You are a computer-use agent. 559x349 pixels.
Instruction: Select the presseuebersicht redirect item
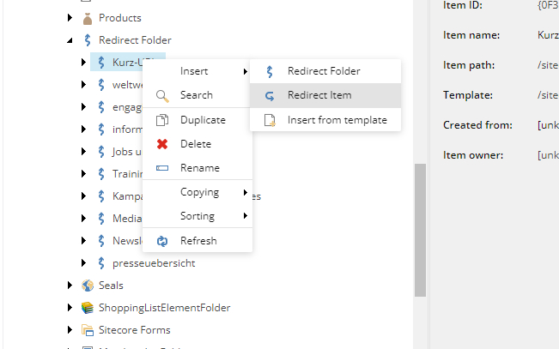pos(153,263)
